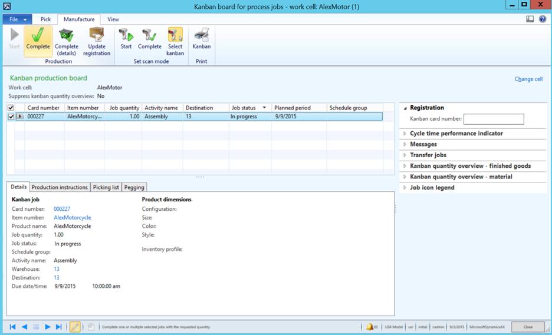
Task: Activate Select kanban scan mode
Action: point(175,42)
